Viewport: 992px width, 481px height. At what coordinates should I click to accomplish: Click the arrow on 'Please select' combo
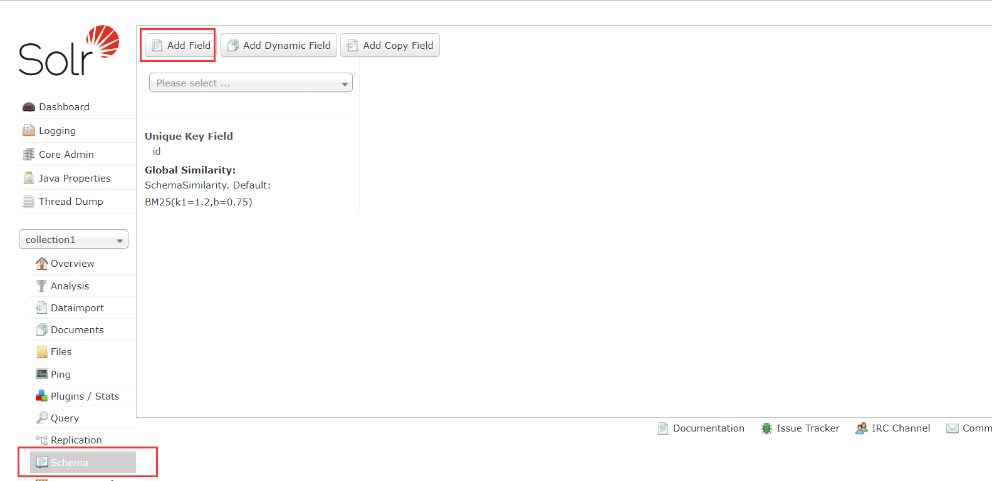pos(345,84)
